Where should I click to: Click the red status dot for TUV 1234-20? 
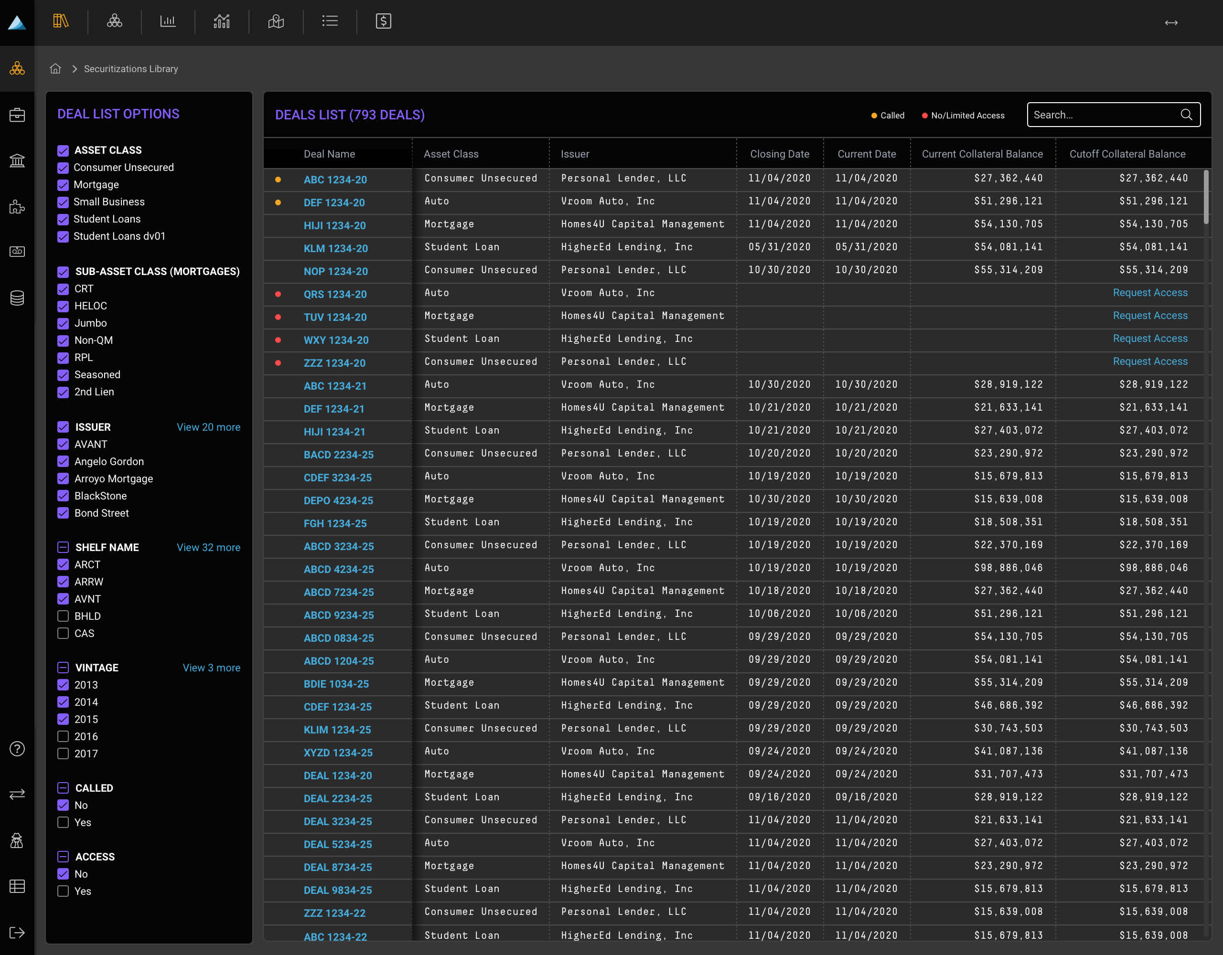[x=278, y=318]
